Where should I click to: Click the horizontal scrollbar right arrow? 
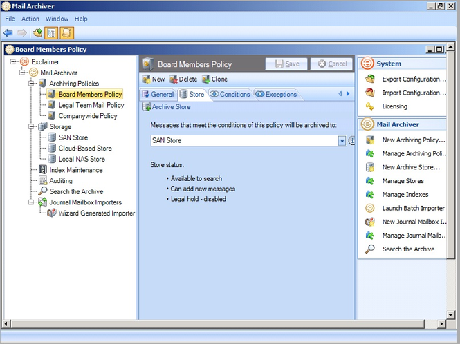pyautogui.click(x=441, y=324)
